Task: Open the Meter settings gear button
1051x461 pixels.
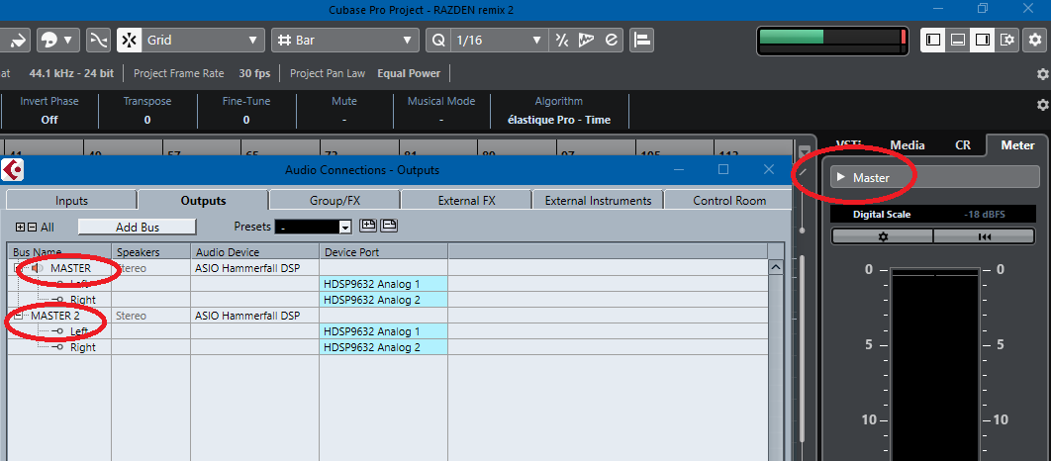Action: pos(883,236)
